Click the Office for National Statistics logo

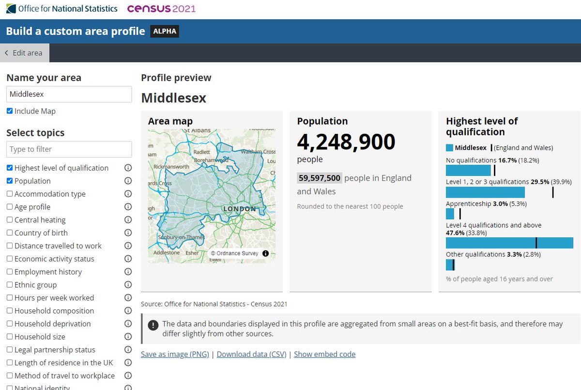(61, 8)
